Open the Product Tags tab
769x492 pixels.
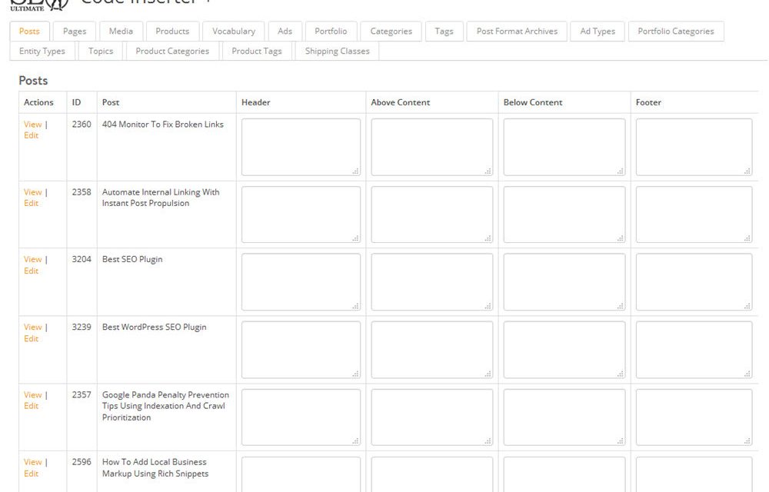[256, 52]
